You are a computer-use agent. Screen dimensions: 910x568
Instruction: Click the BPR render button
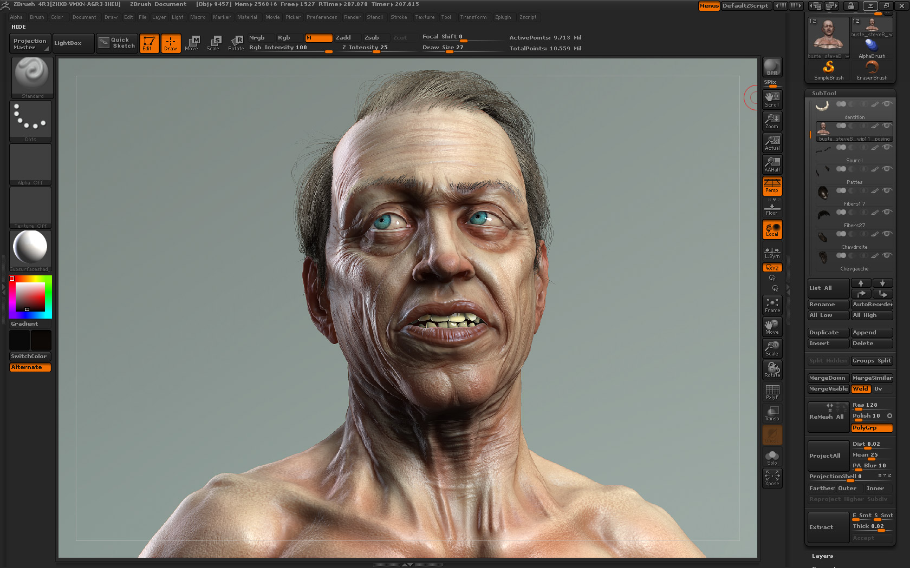coord(772,67)
